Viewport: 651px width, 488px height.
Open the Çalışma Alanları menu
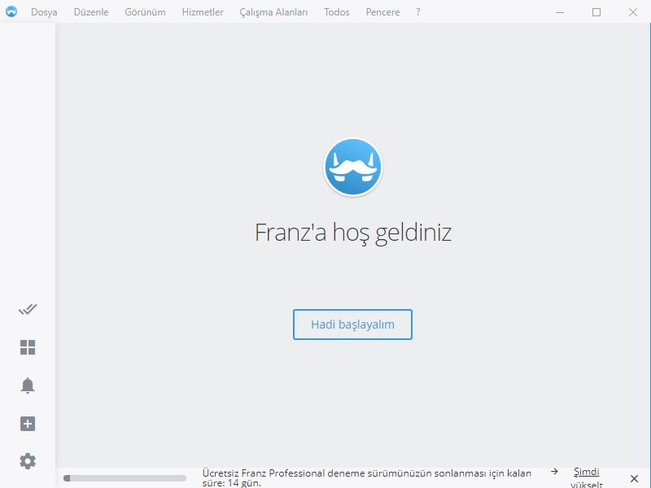(273, 12)
